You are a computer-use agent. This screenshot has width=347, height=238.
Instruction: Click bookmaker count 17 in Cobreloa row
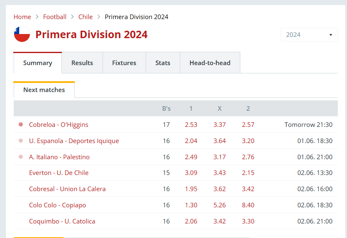(x=166, y=125)
